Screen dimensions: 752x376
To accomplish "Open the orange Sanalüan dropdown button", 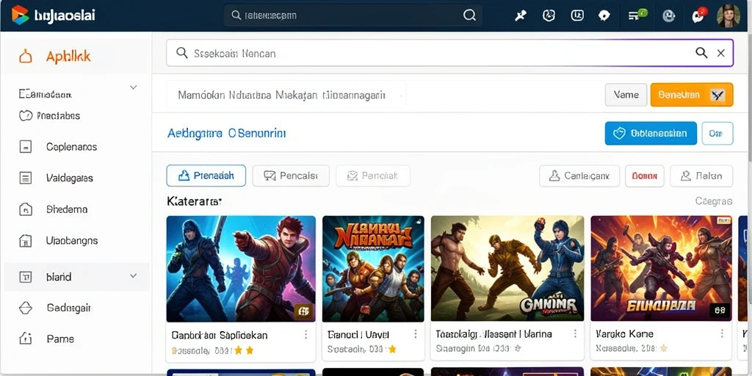I will pos(692,95).
